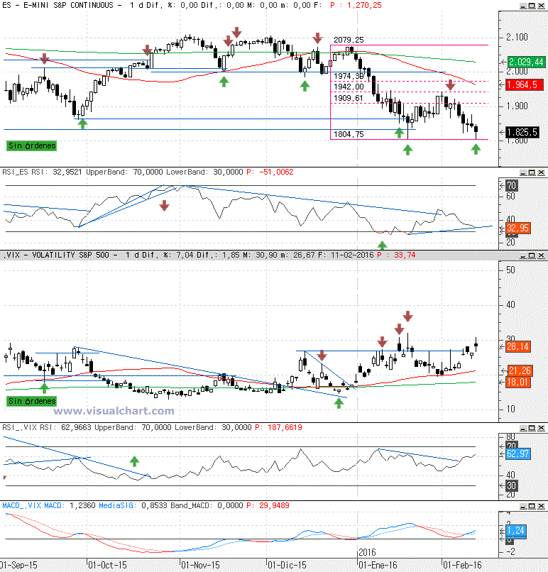Screen dimensions: 548x572
Task: Click the 1.900 level on ES price scale
Action: tap(517, 106)
